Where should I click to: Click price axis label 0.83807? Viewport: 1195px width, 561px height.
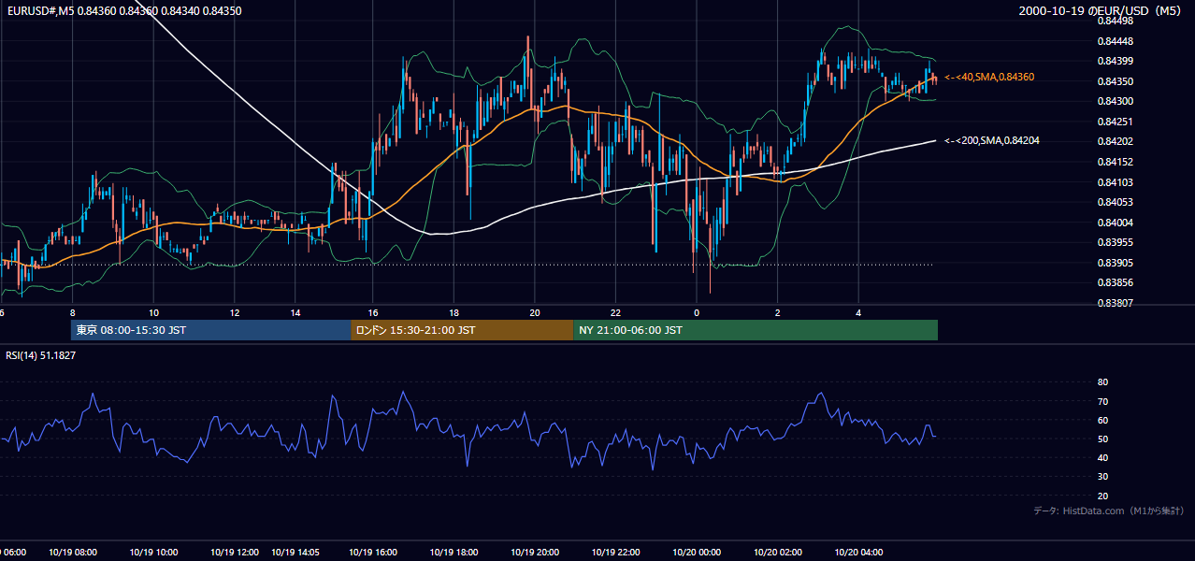pyautogui.click(x=1114, y=303)
